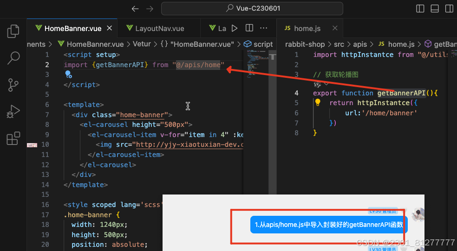The height and width of the screenshot is (251, 457).
Task: Open Run and Debug view
Action: click(13, 112)
